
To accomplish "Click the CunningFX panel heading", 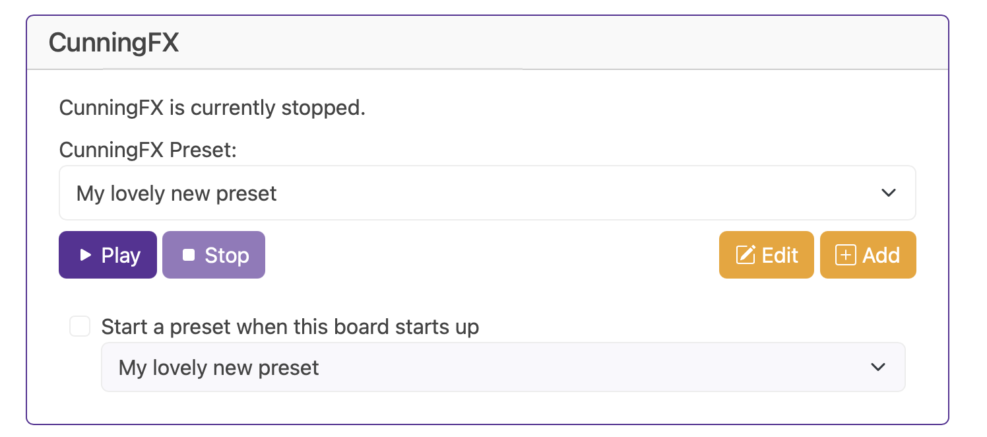I will pos(113,44).
